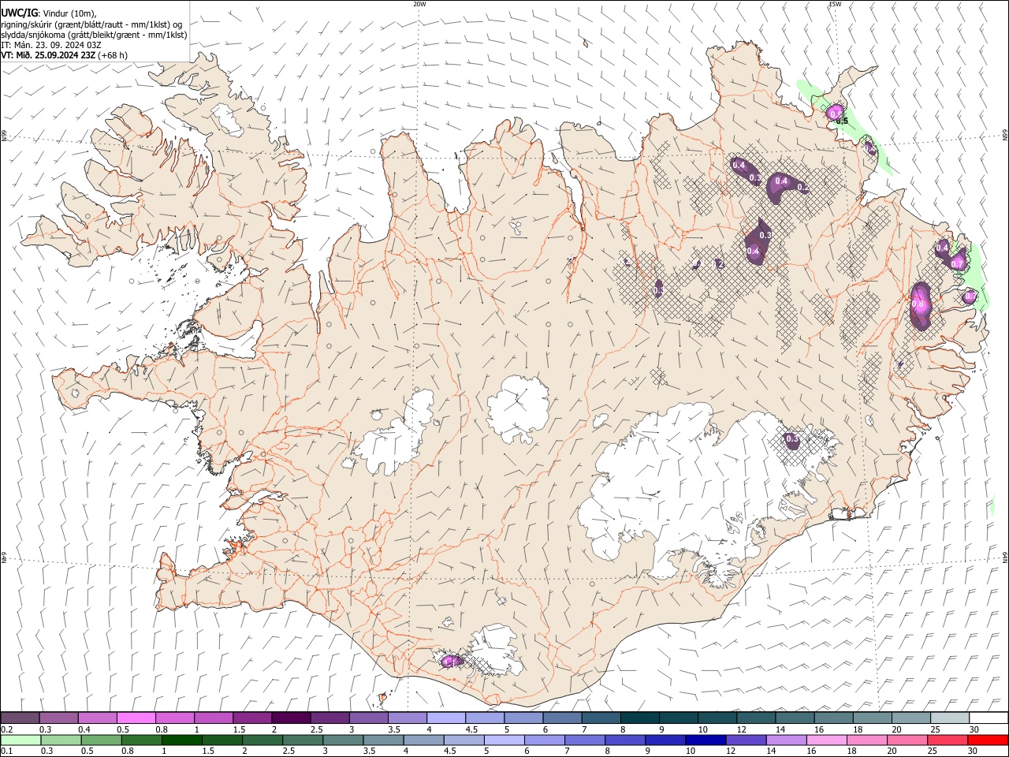Pick the lower legend swatch between 0.5 and 0.8
Screen dimensions: 1009x757
tap(102, 740)
